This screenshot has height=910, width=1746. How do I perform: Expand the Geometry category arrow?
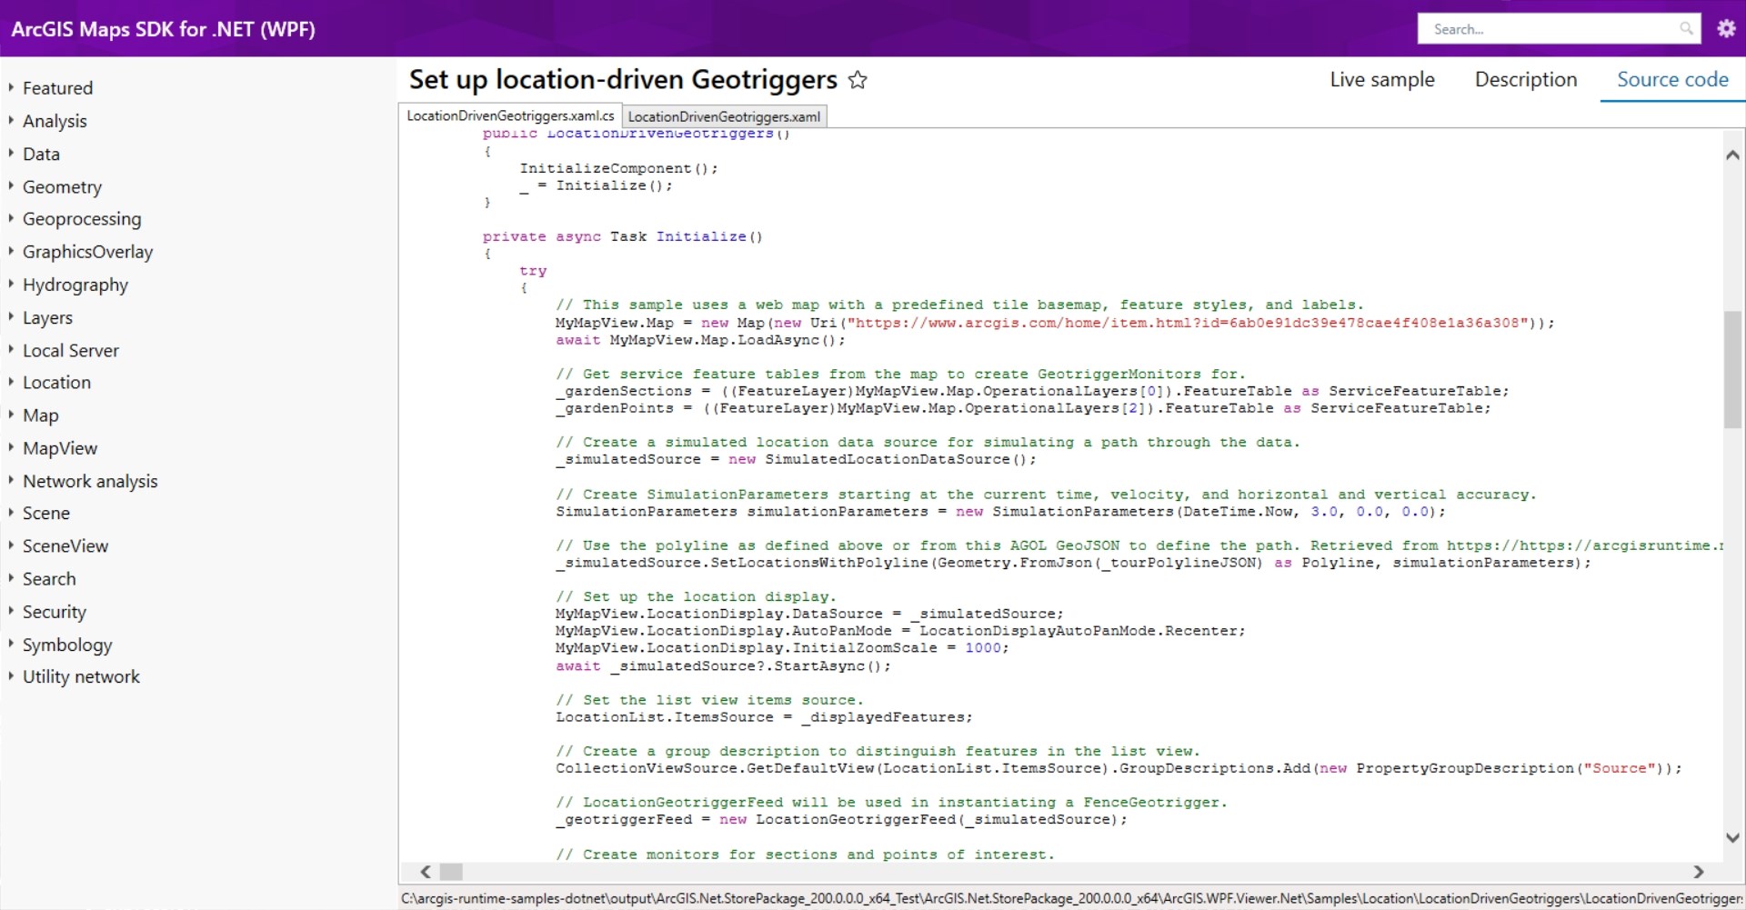(x=11, y=185)
